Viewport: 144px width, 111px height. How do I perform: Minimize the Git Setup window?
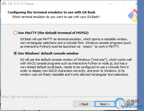pos(111,4)
